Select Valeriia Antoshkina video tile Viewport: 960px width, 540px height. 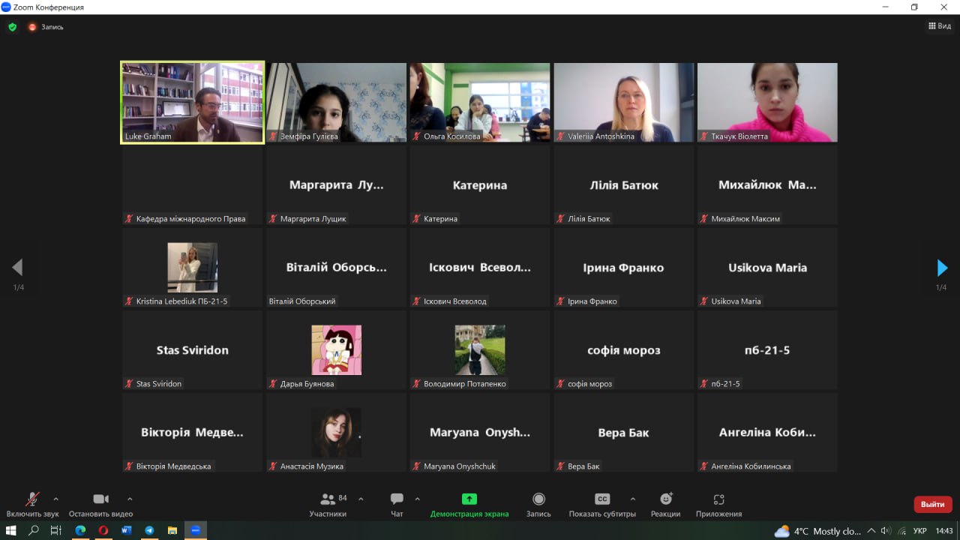point(624,102)
